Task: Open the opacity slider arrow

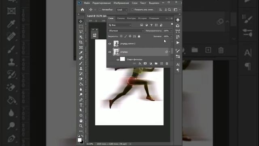Action: [171, 31]
